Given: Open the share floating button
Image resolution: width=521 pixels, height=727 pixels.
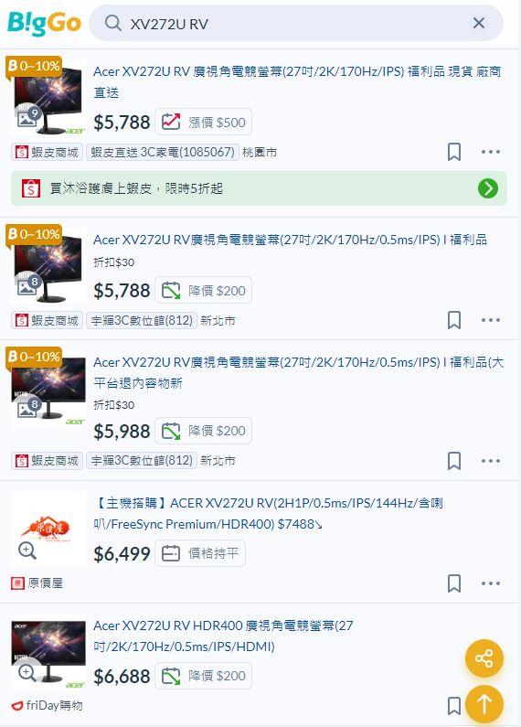Looking at the screenshot, I should pyautogui.click(x=484, y=658).
